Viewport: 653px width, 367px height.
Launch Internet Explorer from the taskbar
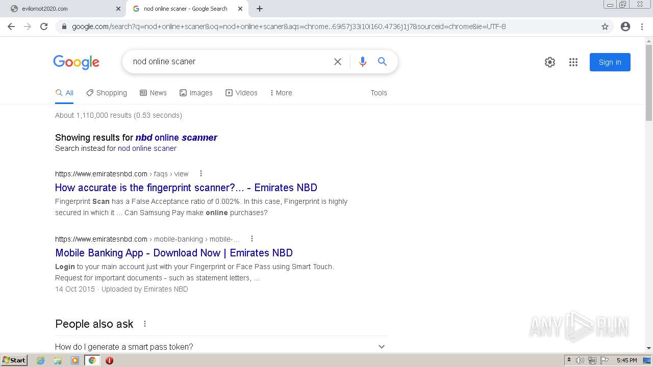[40, 360]
